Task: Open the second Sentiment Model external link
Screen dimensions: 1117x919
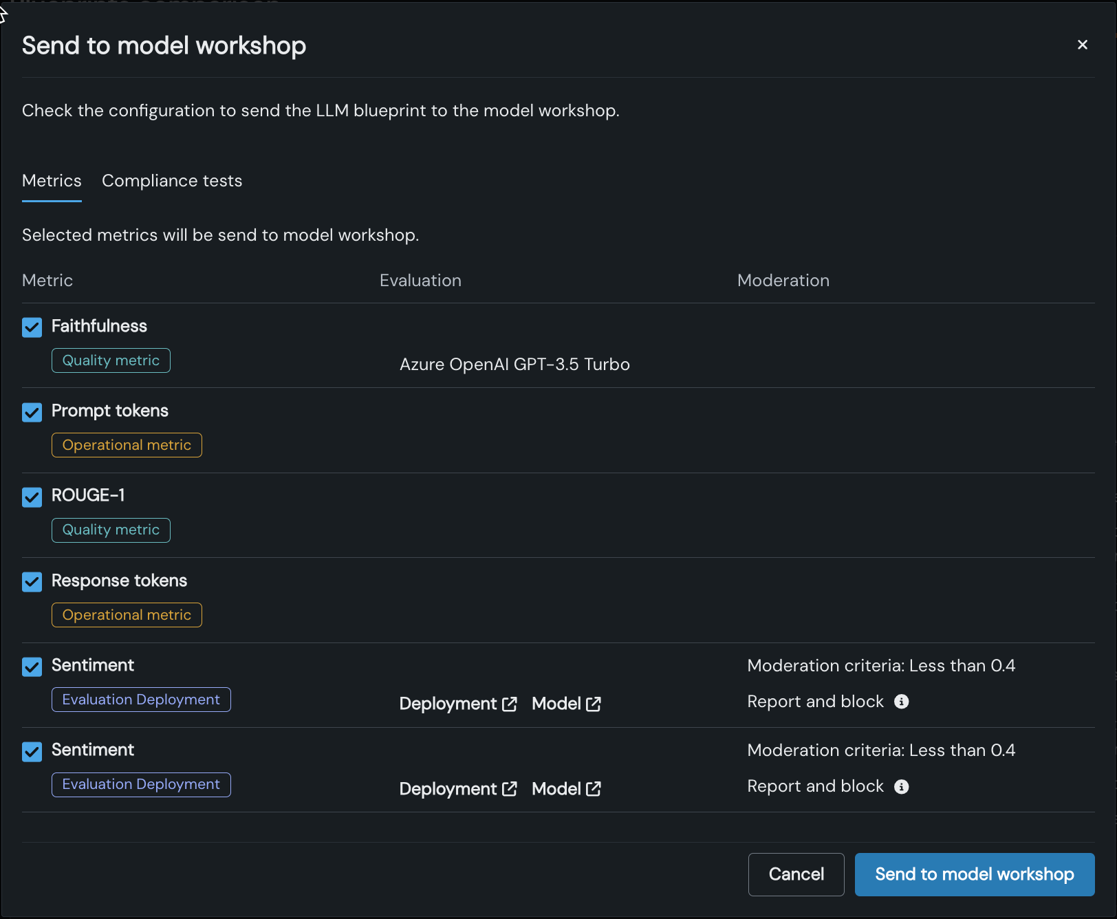Action: 566,789
